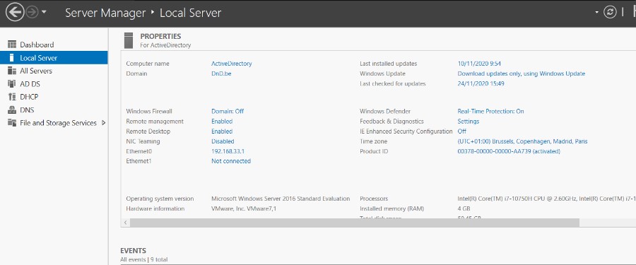Image resolution: width=636 pixels, height=265 pixels.
Task: Click NIC Teaming Disabled link
Action: pos(223,141)
